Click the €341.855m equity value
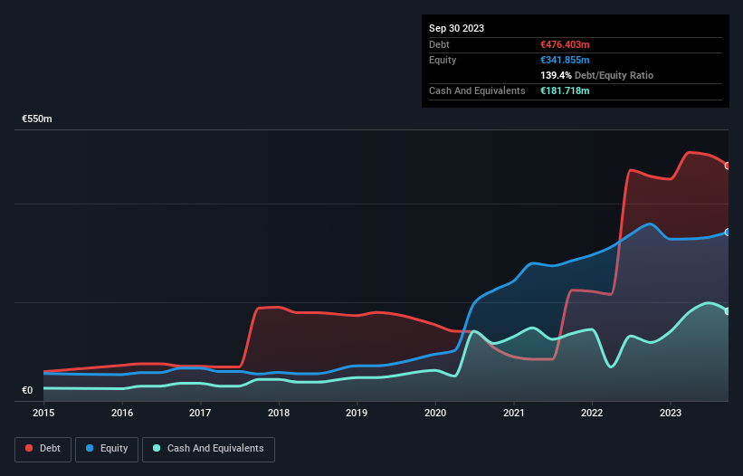The image size is (743, 476). [x=565, y=60]
